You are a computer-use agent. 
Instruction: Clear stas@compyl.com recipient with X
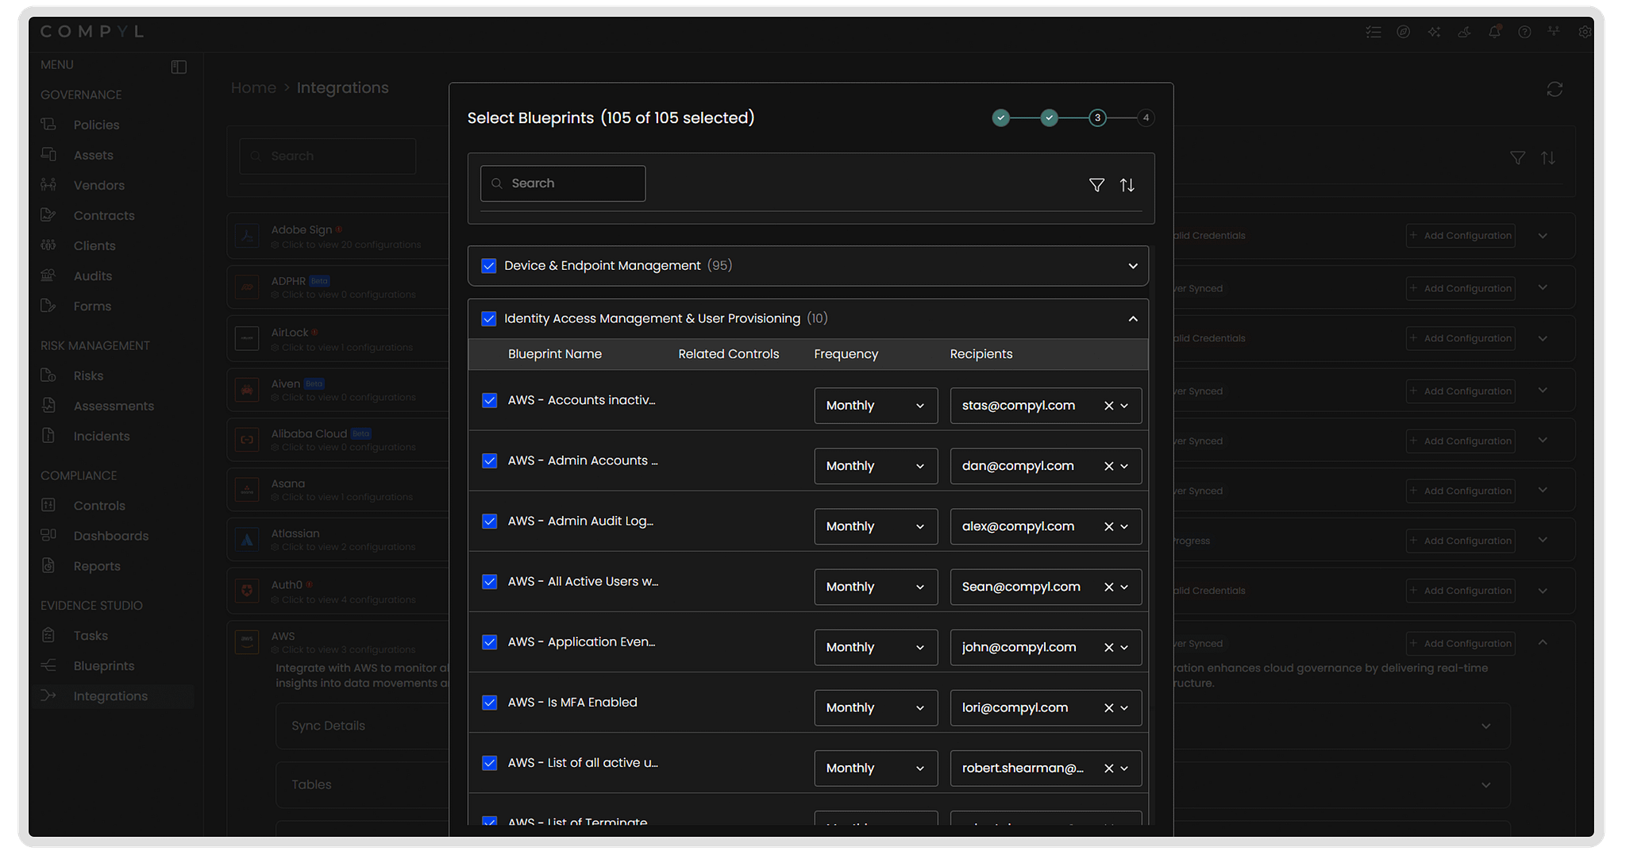point(1108,406)
